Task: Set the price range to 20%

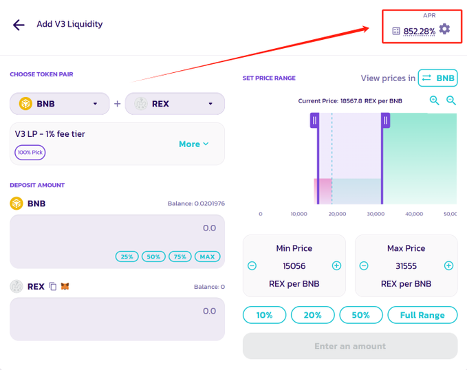Action: click(313, 315)
